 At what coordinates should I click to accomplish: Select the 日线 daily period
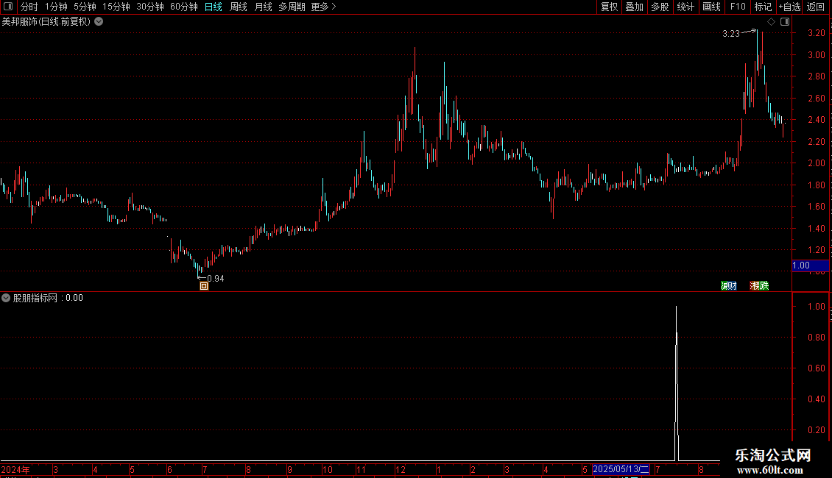pyautogui.click(x=214, y=7)
